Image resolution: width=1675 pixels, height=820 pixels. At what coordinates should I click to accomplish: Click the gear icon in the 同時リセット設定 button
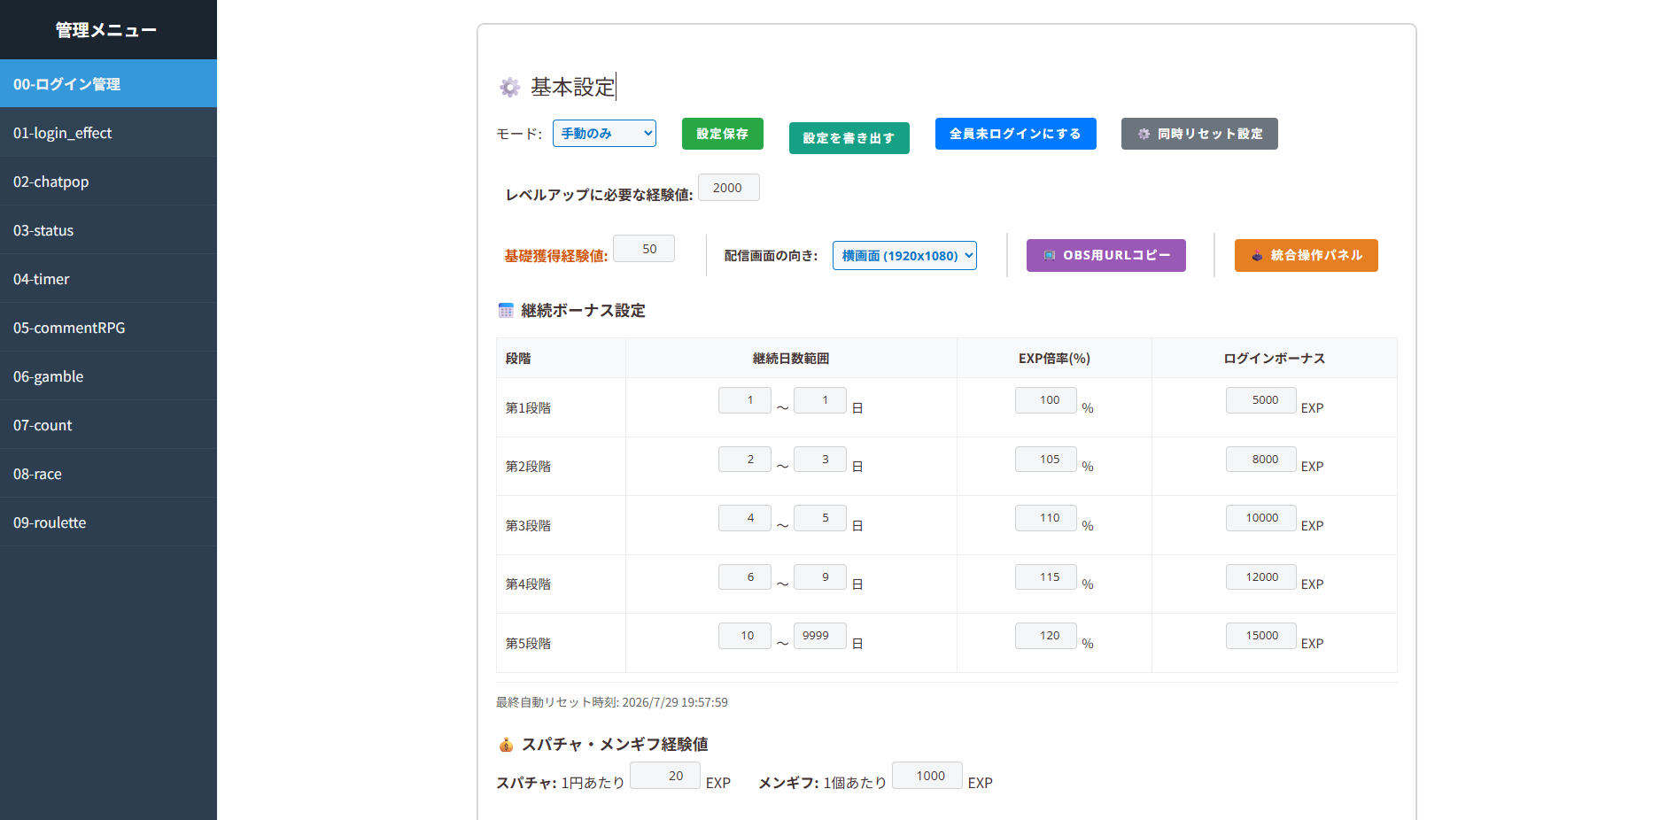coord(1144,134)
